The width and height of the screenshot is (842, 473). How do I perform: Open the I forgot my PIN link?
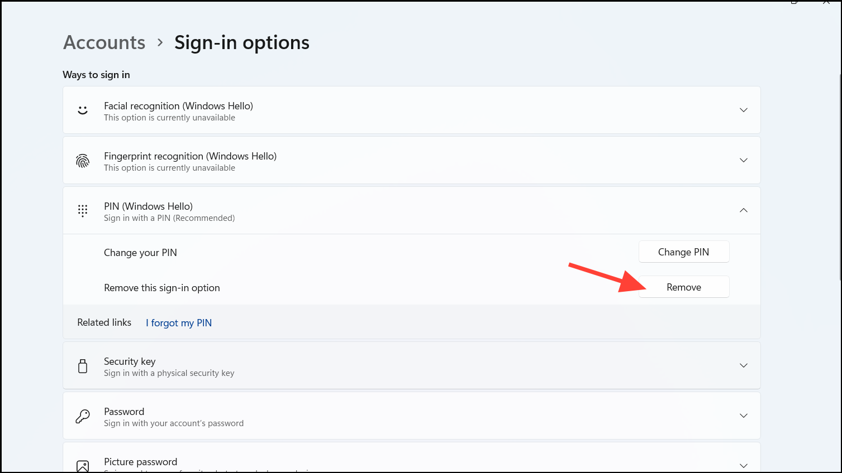pos(179,323)
